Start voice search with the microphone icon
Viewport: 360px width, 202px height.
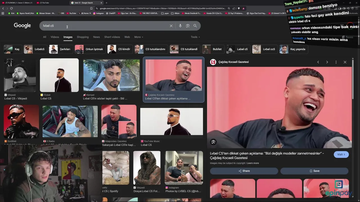tap(180, 26)
